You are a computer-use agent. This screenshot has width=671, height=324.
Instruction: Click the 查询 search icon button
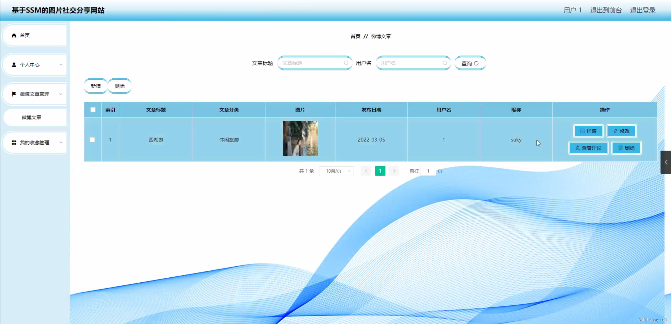point(470,63)
